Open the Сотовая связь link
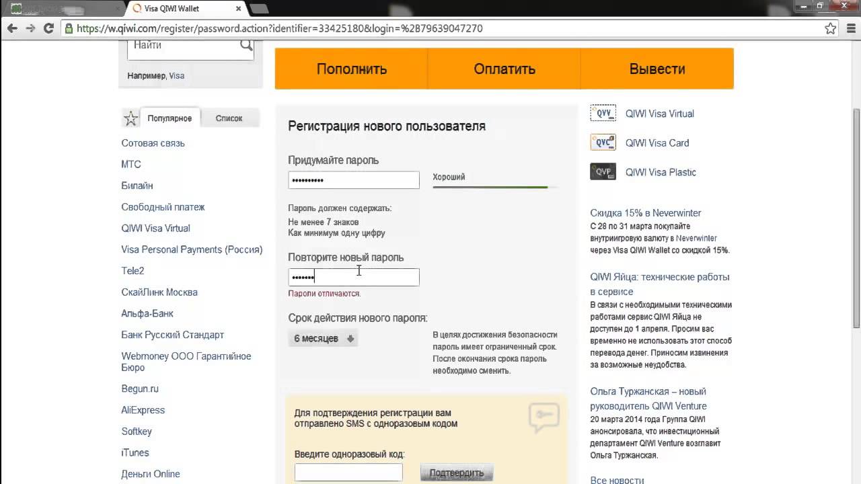 coord(153,143)
